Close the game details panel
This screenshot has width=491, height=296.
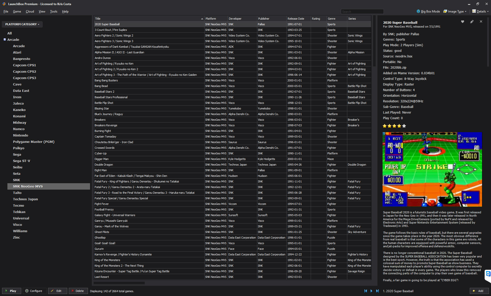pos(481,22)
